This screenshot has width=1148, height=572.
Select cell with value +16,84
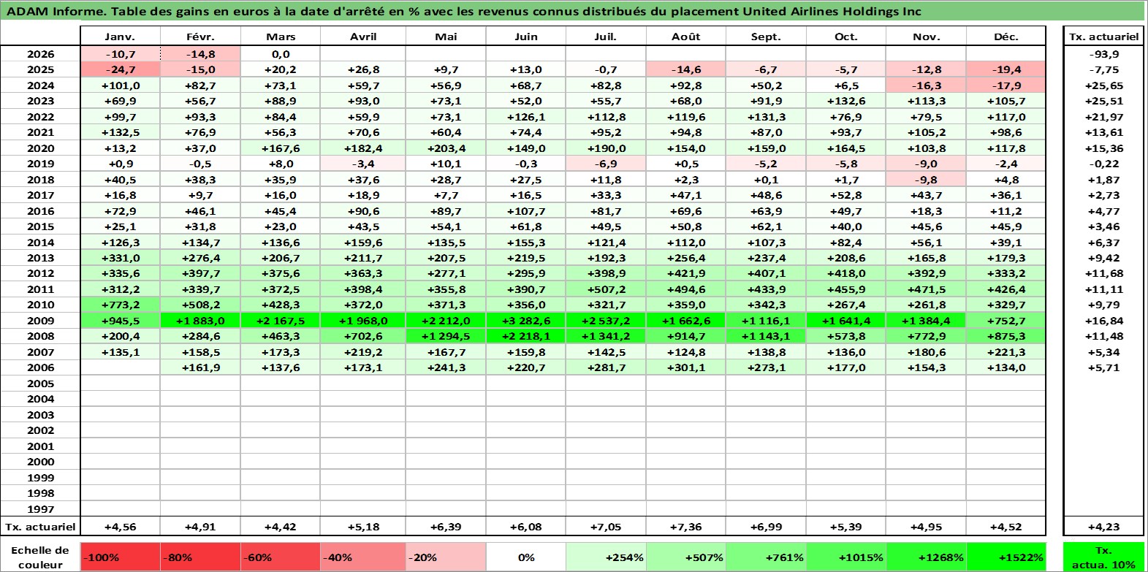(x=1103, y=321)
